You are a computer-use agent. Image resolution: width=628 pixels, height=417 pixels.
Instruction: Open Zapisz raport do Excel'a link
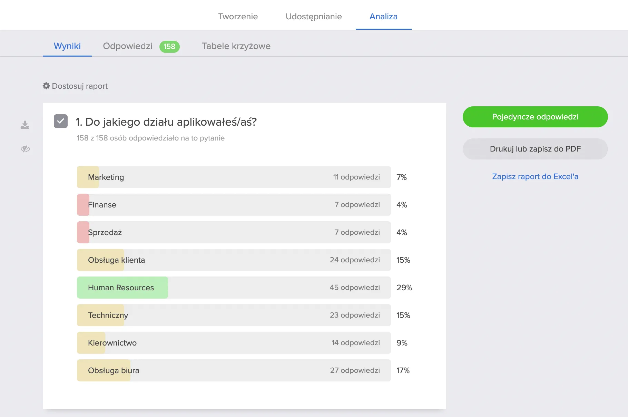535,176
